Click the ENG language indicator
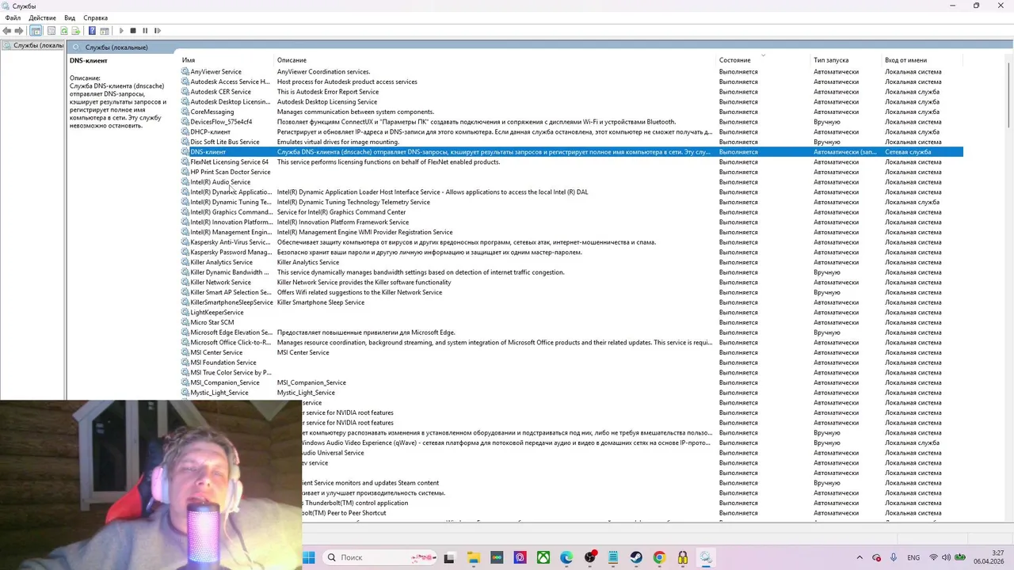This screenshot has width=1014, height=570. [x=913, y=557]
